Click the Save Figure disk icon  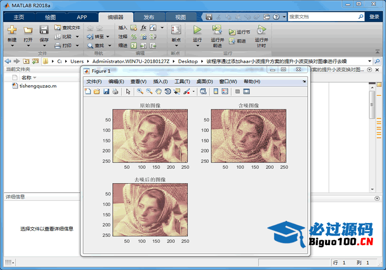[106, 92]
